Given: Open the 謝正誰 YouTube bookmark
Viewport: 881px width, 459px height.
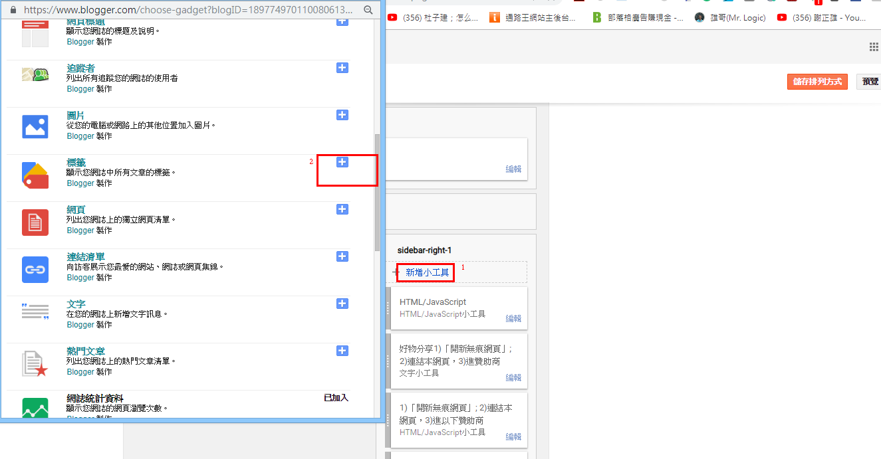Looking at the screenshot, I should coord(822,18).
